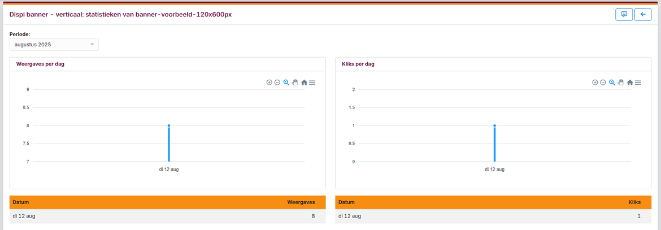Zoom in on the Kliks per dag chart

coord(595,83)
